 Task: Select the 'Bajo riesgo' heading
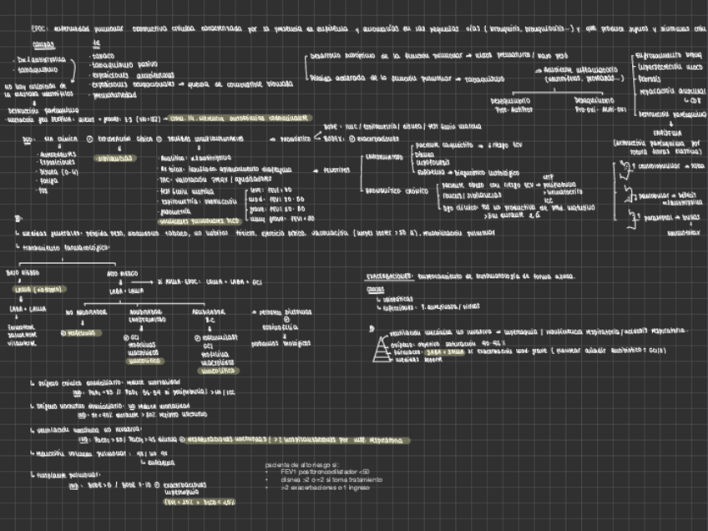click(x=23, y=272)
